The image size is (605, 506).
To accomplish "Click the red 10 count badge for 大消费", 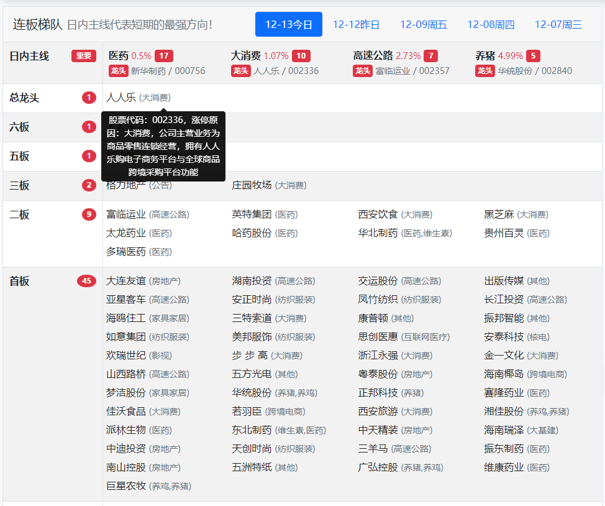I will click(301, 55).
